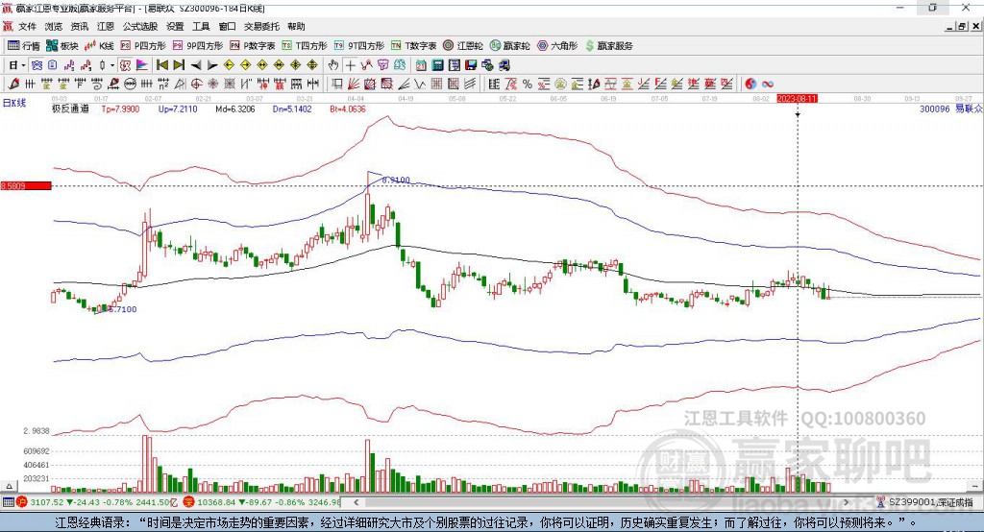This screenshot has height=532, width=984.
Task: Click the yin-yang icon
Action: [750, 84]
